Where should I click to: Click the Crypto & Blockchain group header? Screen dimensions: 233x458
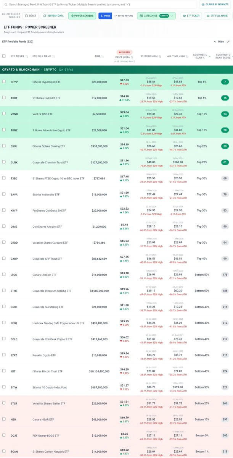coord(116,70)
